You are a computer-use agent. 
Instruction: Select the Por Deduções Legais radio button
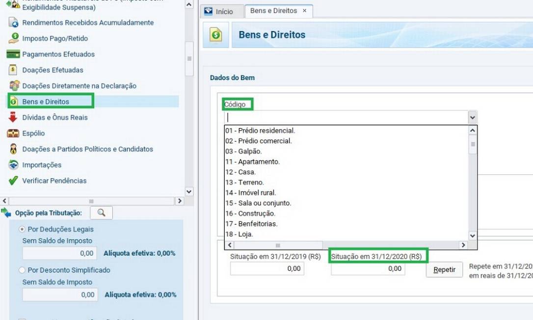pos(22,229)
